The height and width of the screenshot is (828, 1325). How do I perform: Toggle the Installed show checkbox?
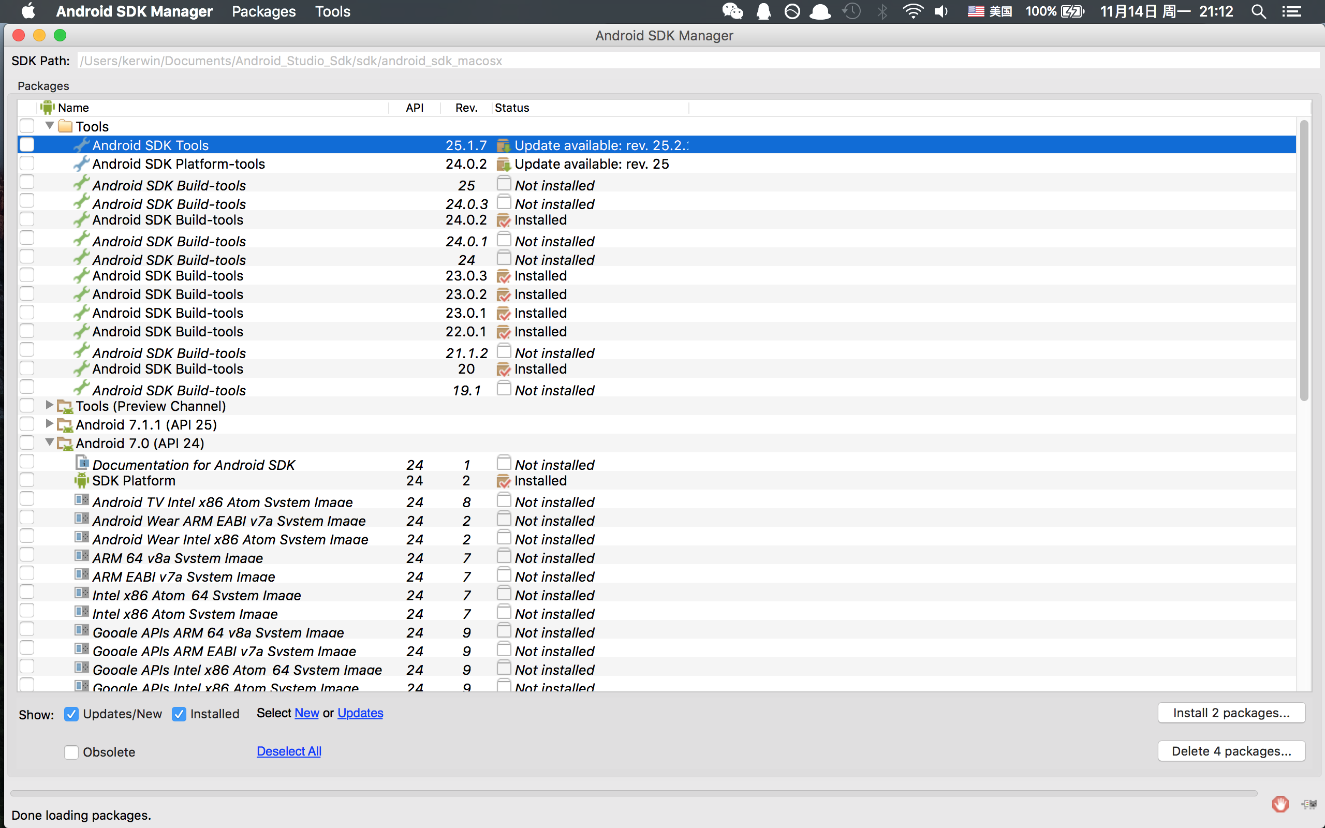coord(179,714)
